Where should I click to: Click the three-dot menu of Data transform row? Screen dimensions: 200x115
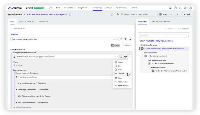tap(130, 57)
